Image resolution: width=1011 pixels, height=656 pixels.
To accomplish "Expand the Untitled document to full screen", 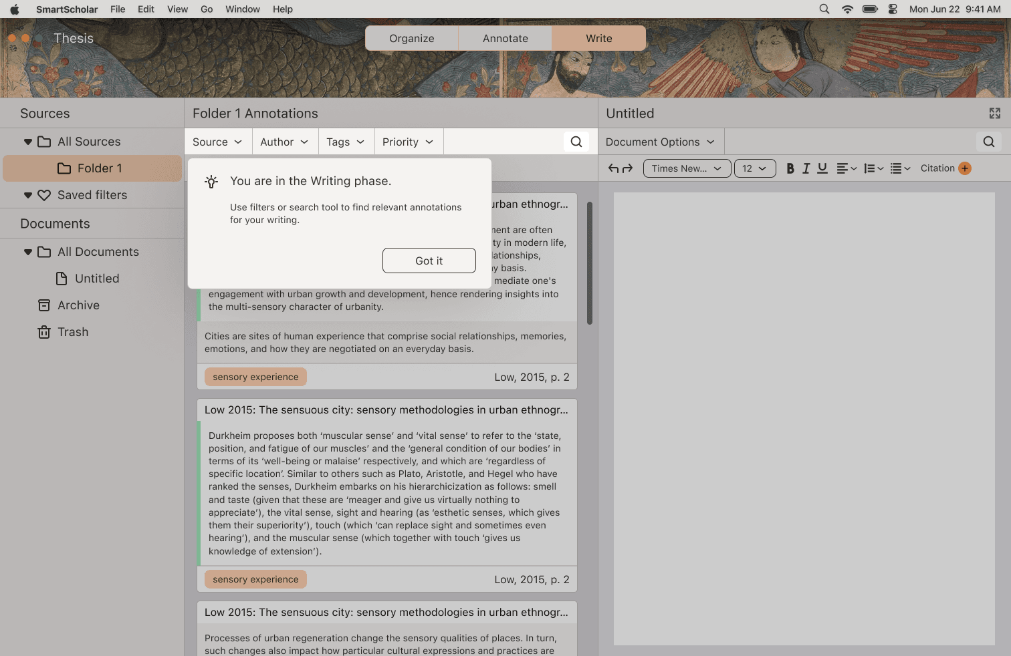I will point(995,114).
